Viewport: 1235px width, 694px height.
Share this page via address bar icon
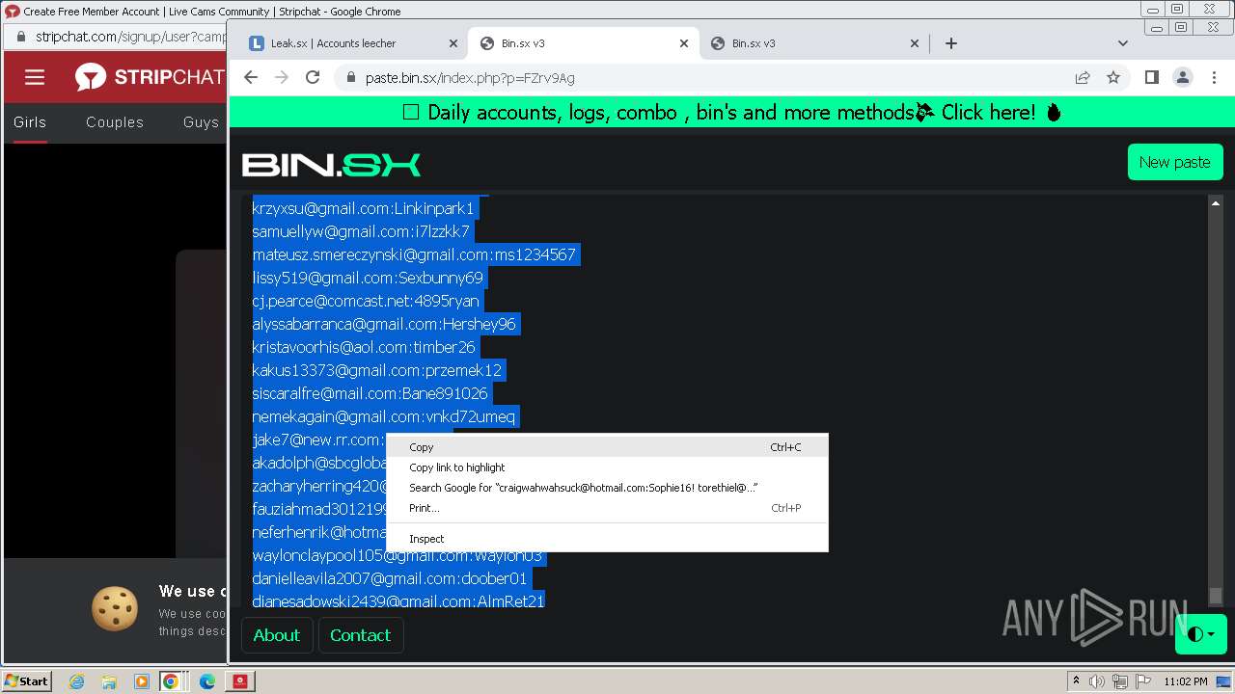click(1083, 77)
